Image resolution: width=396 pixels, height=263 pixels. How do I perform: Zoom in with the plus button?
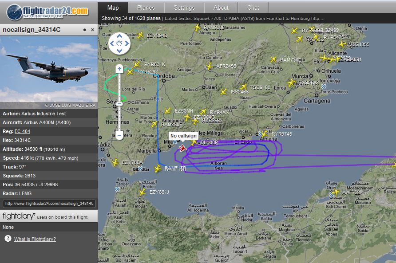(x=119, y=69)
